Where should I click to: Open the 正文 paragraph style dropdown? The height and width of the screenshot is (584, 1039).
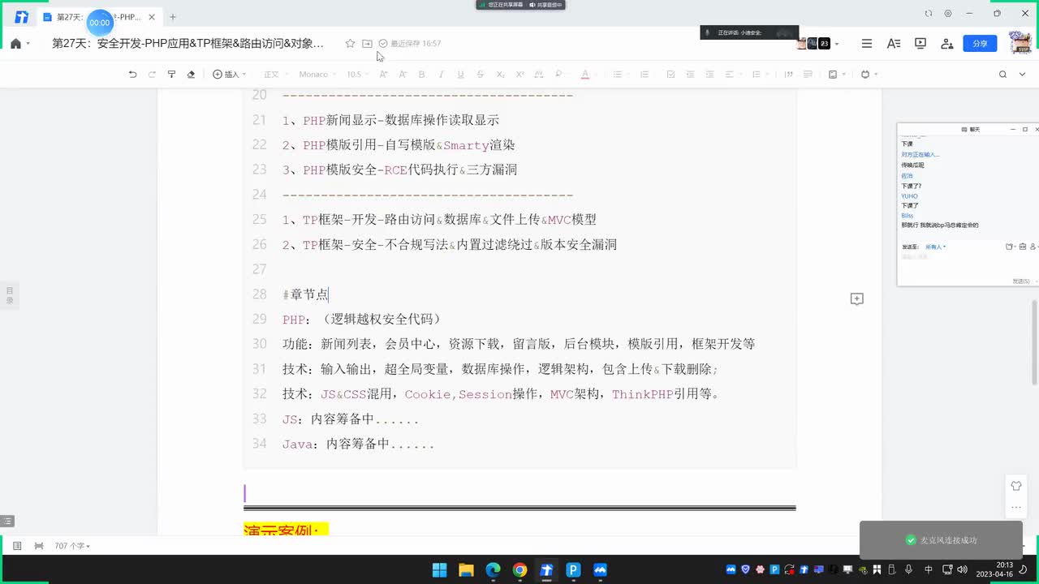pos(276,74)
